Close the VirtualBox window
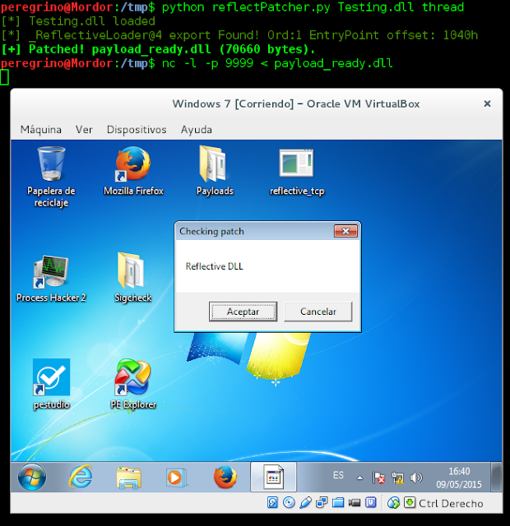 (x=487, y=104)
